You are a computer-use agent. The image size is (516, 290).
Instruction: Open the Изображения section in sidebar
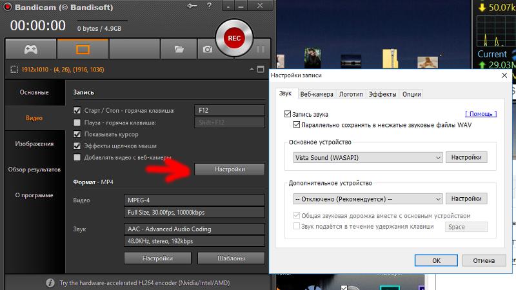click(34, 144)
